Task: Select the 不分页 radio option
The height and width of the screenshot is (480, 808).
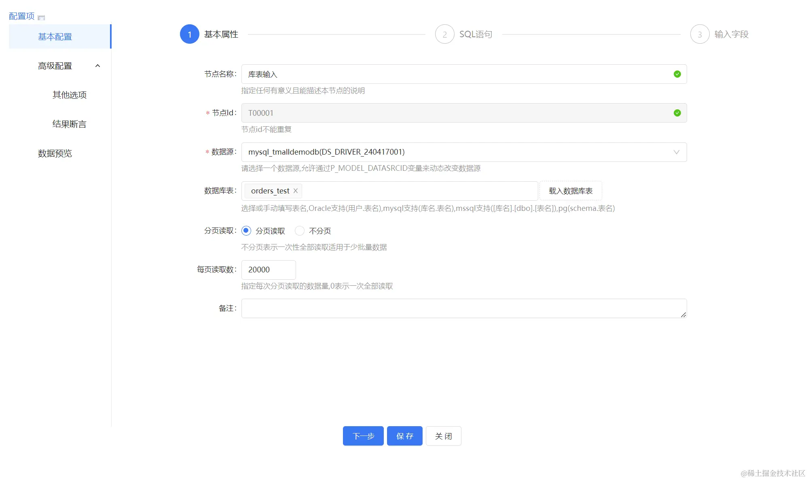Action: 300,231
